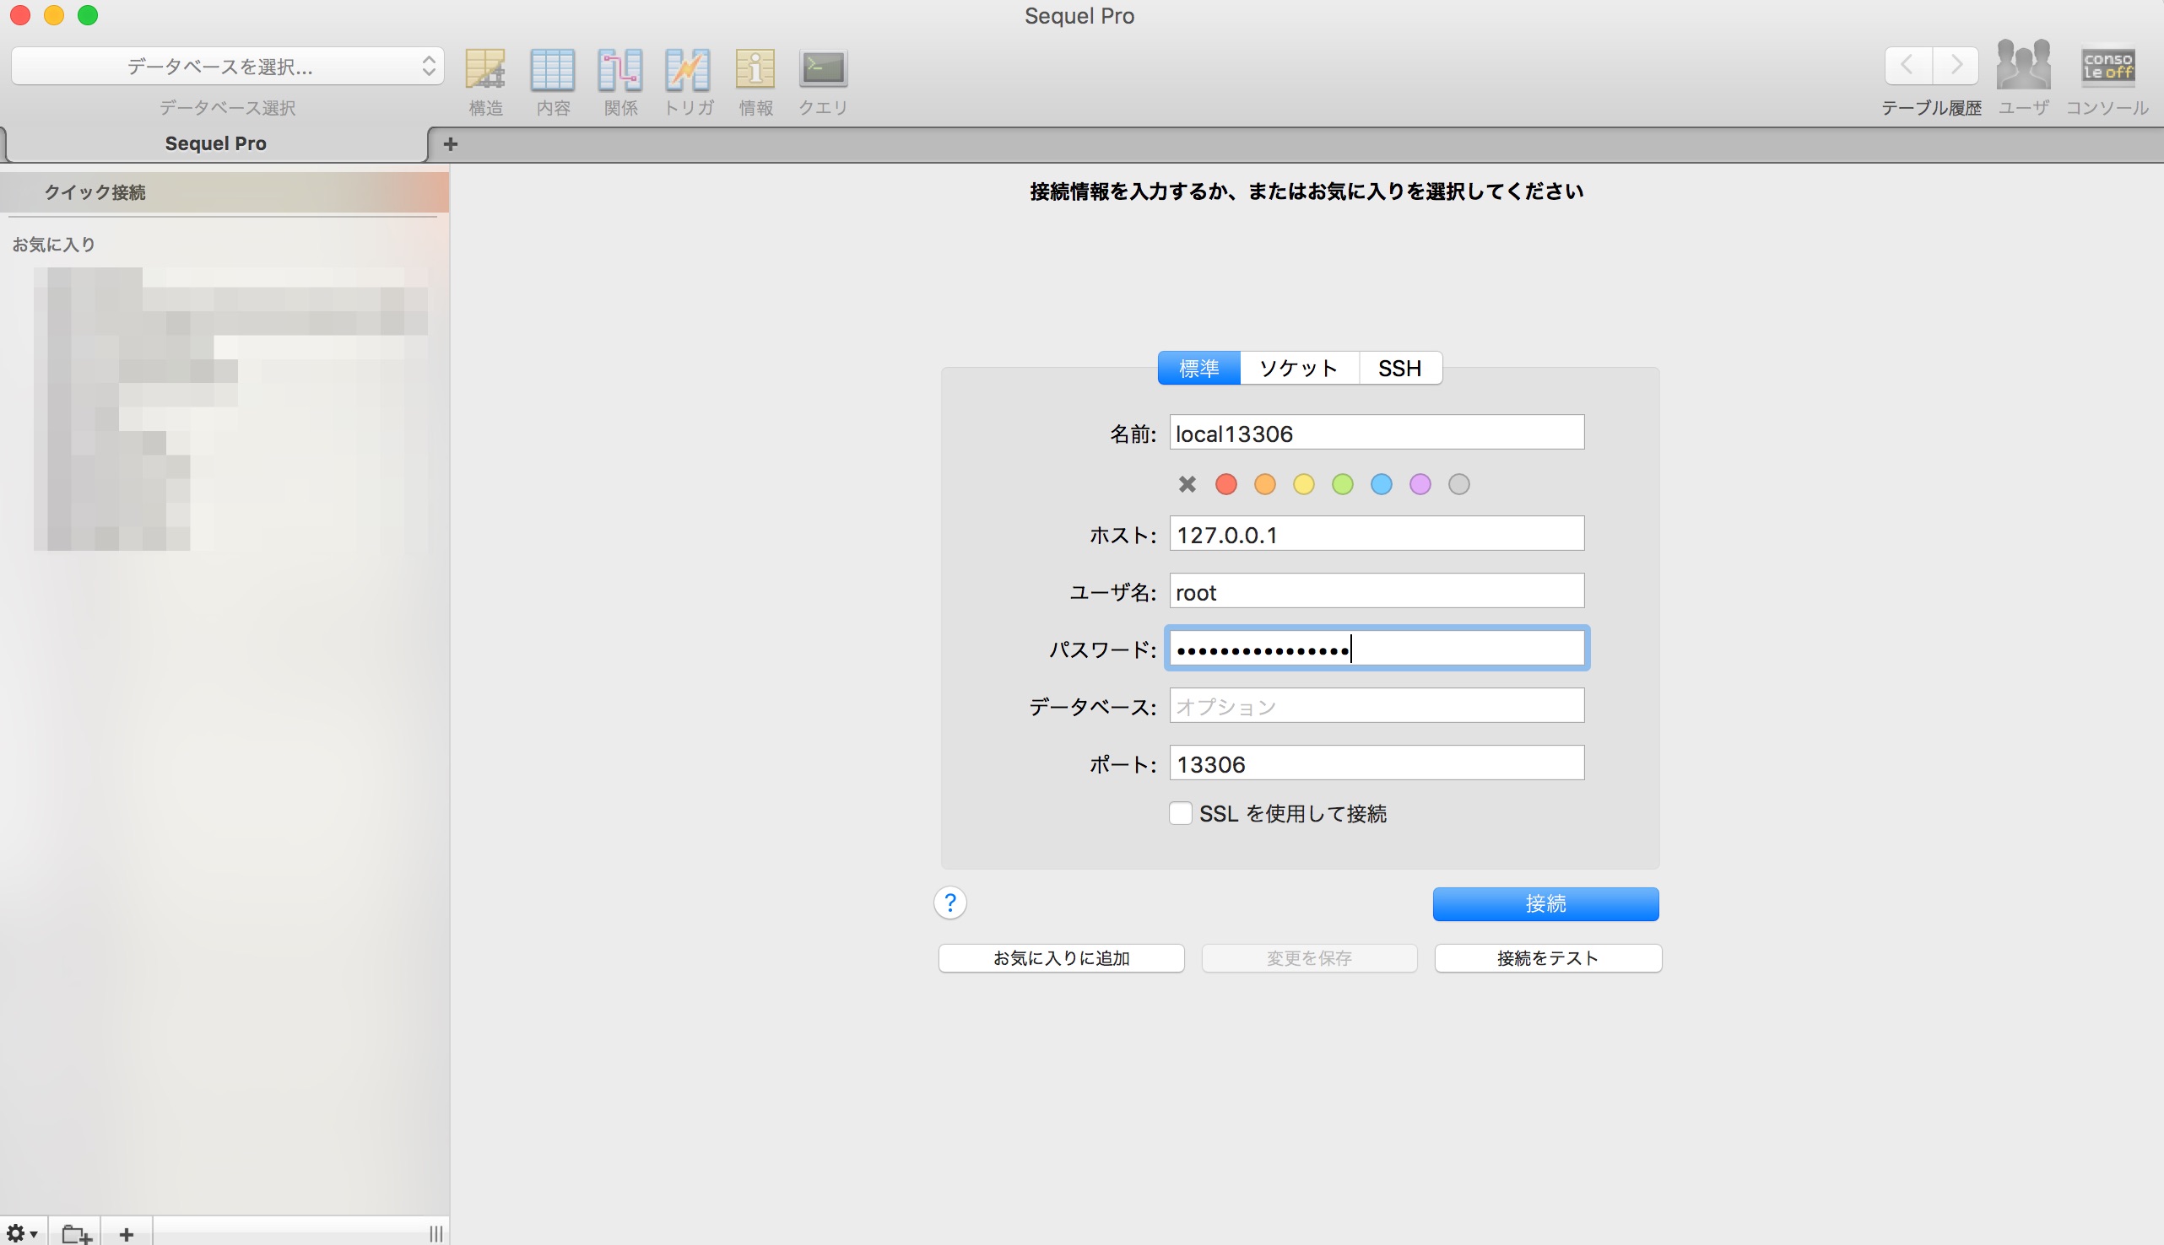The height and width of the screenshot is (1245, 2164).
Task: Click the sidebar resize handle at bottom
Action: 436,1233
